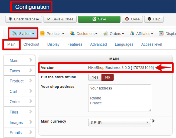This screenshot has height=138, width=176.
Task: Open the Main currency EUR dropdown
Action: (x=120, y=123)
